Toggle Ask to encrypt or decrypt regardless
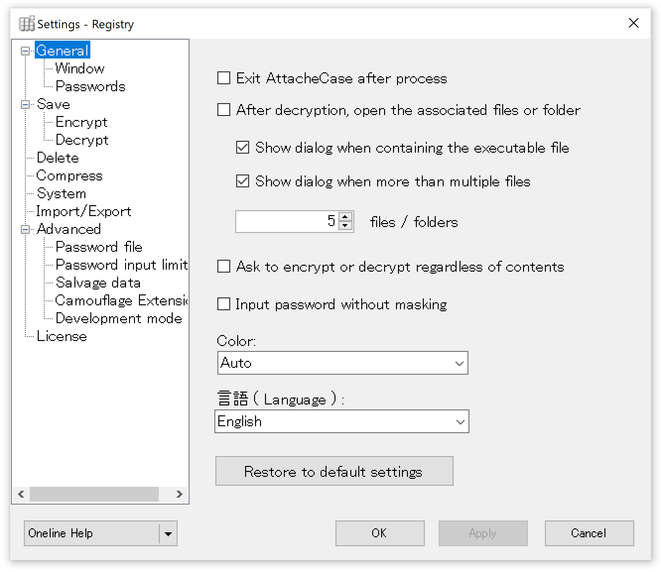This screenshot has height=572, width=661. pyautogui.click(x=224, y=267)
